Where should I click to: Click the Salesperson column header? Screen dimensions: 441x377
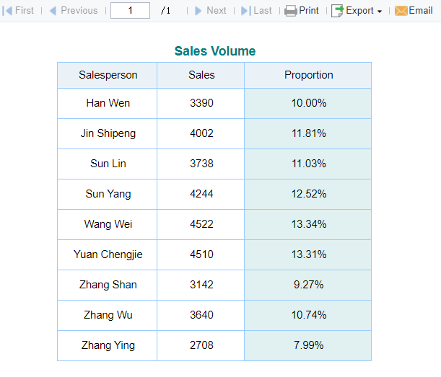108,75
